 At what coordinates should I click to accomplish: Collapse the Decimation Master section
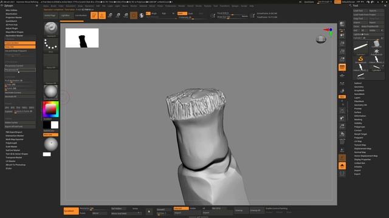(x=14, y=36)
